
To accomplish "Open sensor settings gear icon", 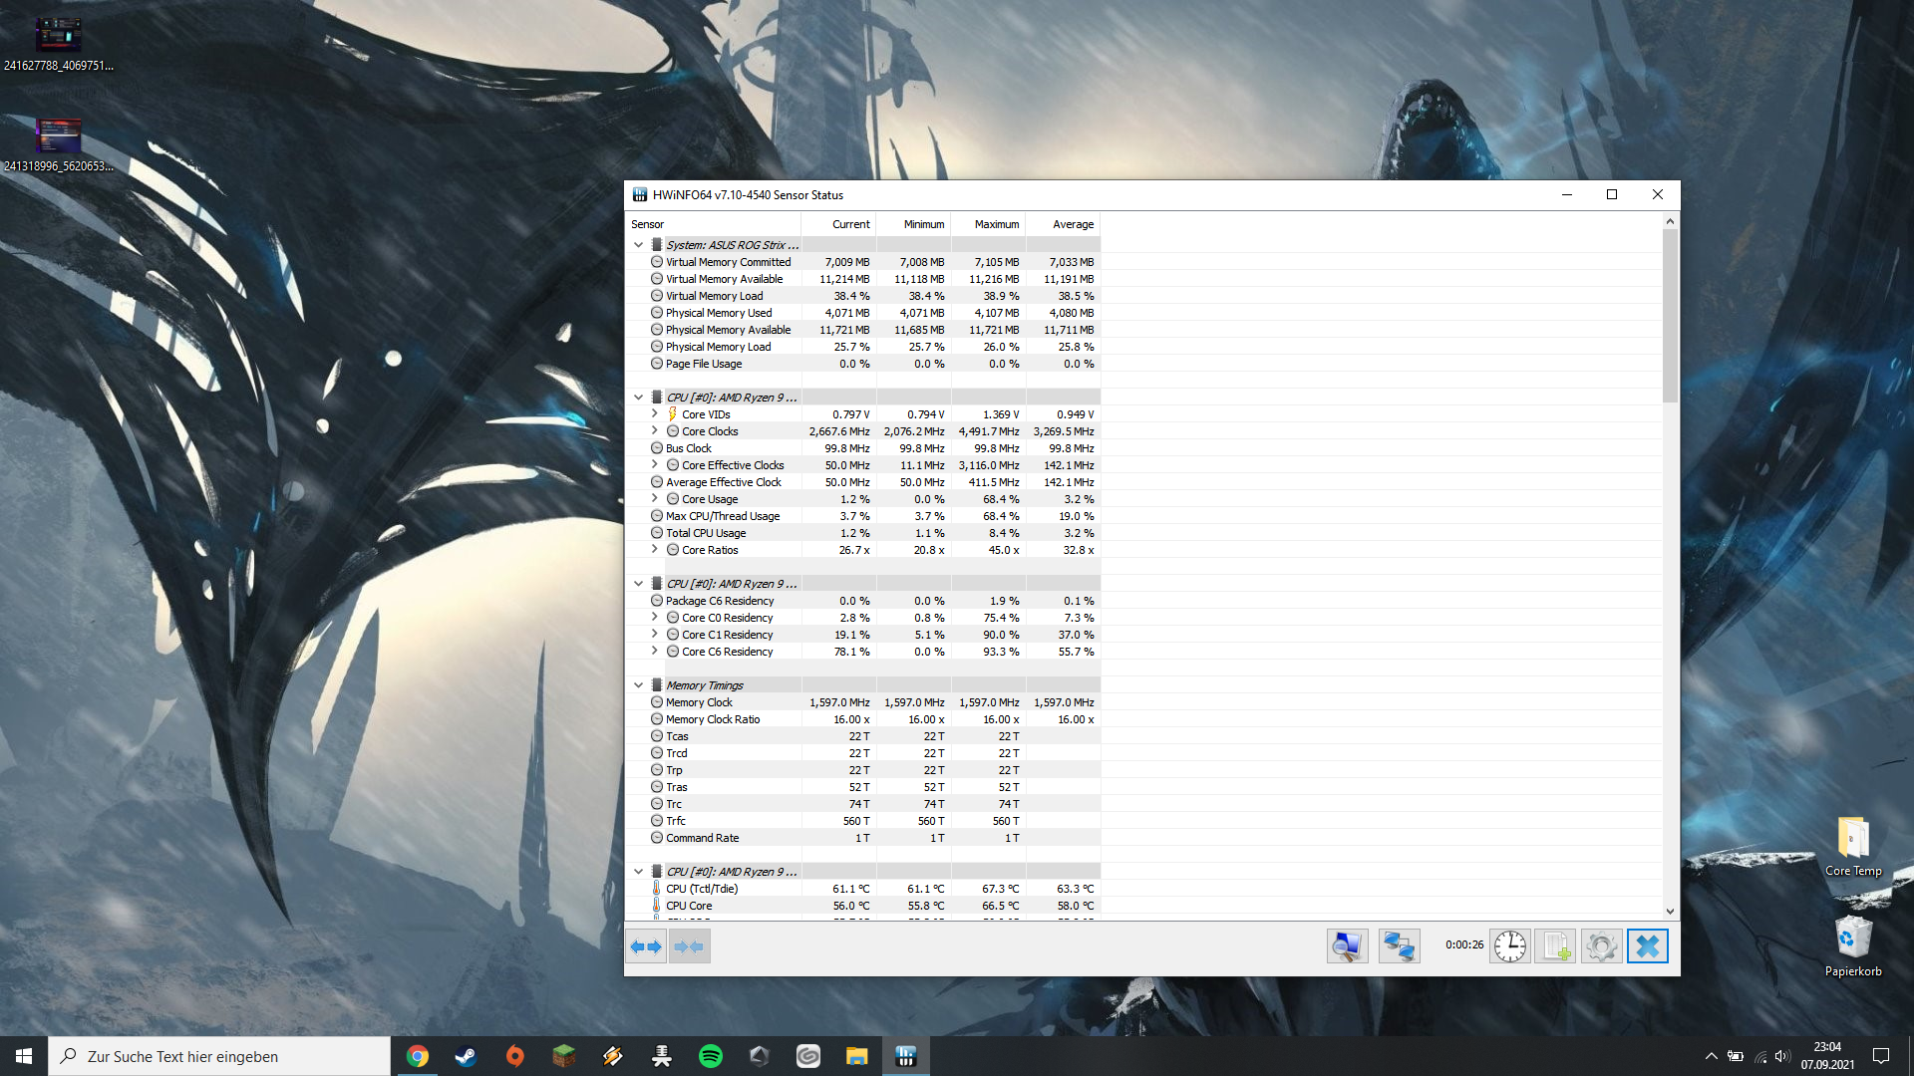I will 1601,946.
